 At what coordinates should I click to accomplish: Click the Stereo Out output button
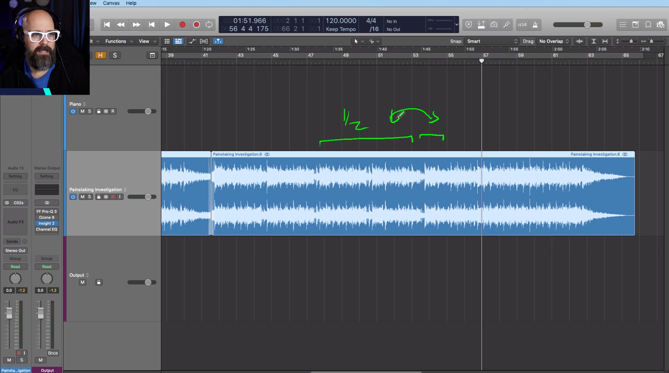(16, 251)
